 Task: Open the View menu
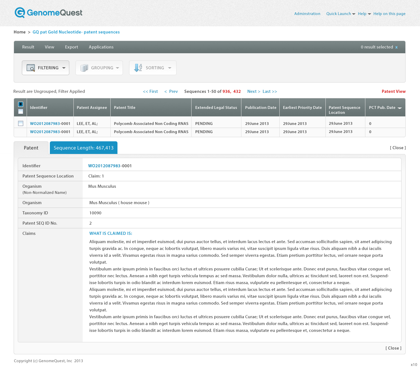click(50, 47)
